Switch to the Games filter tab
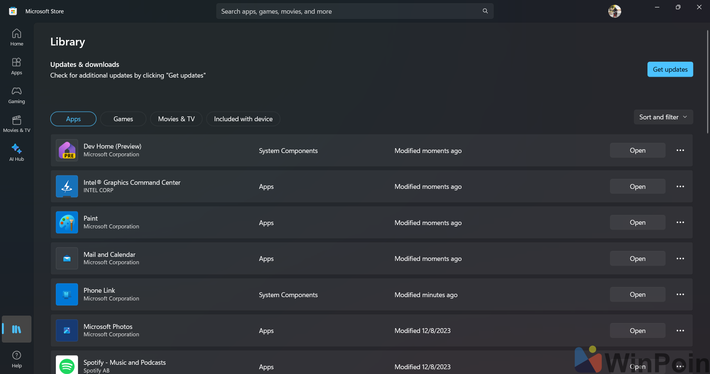 (123, 119)
